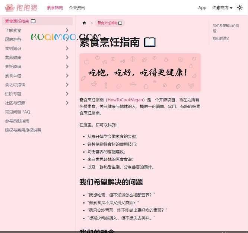Open the App link in header
This screenshot has width=248, height=233.
[202, 7]
